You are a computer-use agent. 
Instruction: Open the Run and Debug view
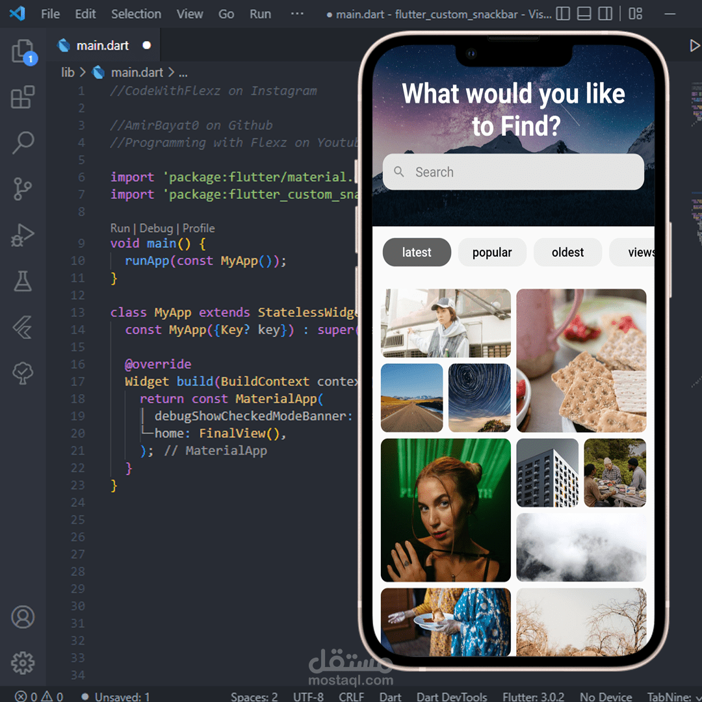(23, 235)
